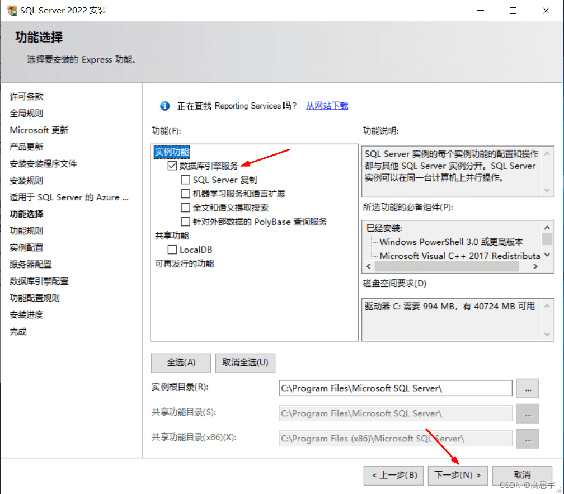Click the prerequisites vertical scrollbar thumb
The width and height of the screenshot is (564, 494).
coord(547,239)
